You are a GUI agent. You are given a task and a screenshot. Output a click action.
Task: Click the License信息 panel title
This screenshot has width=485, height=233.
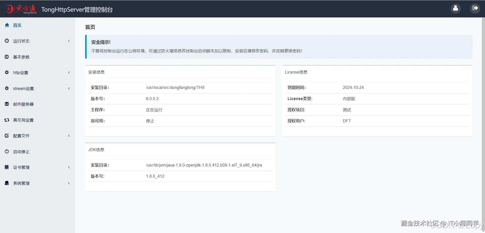[296, 72]
